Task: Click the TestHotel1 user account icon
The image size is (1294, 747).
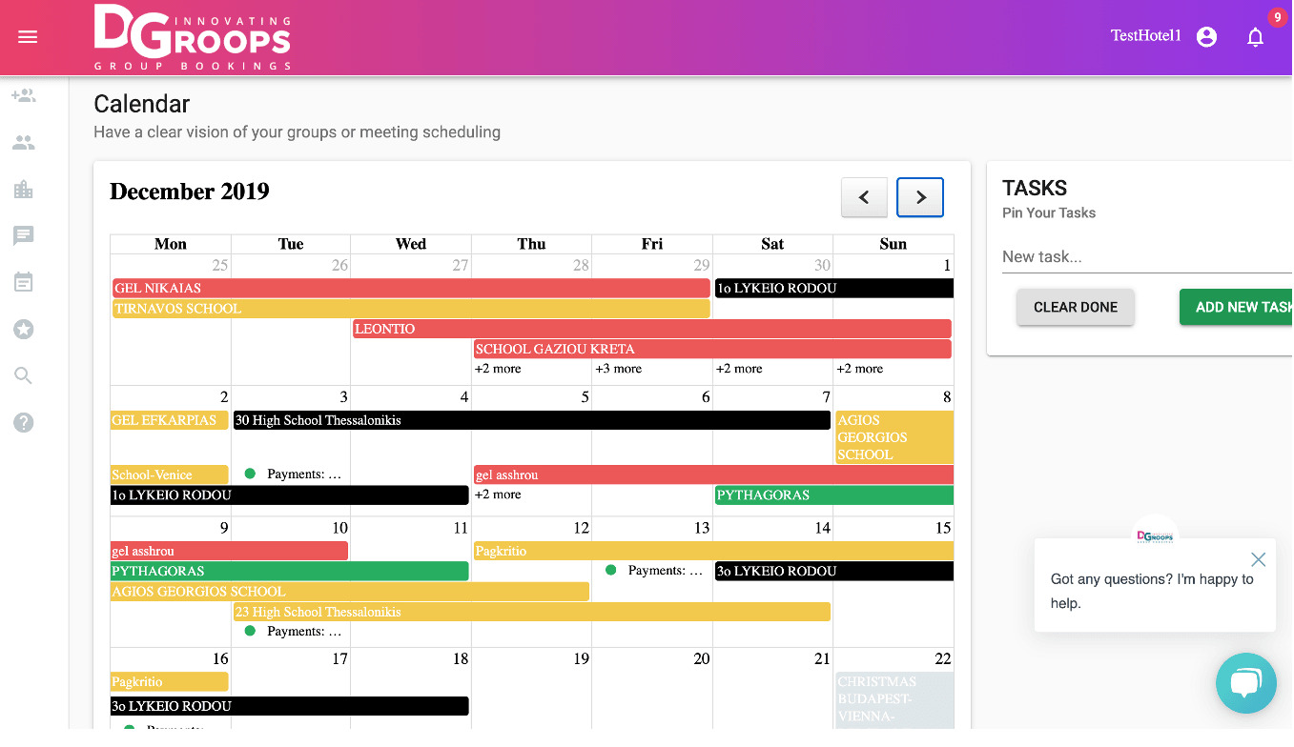Action: [1206, 37]
